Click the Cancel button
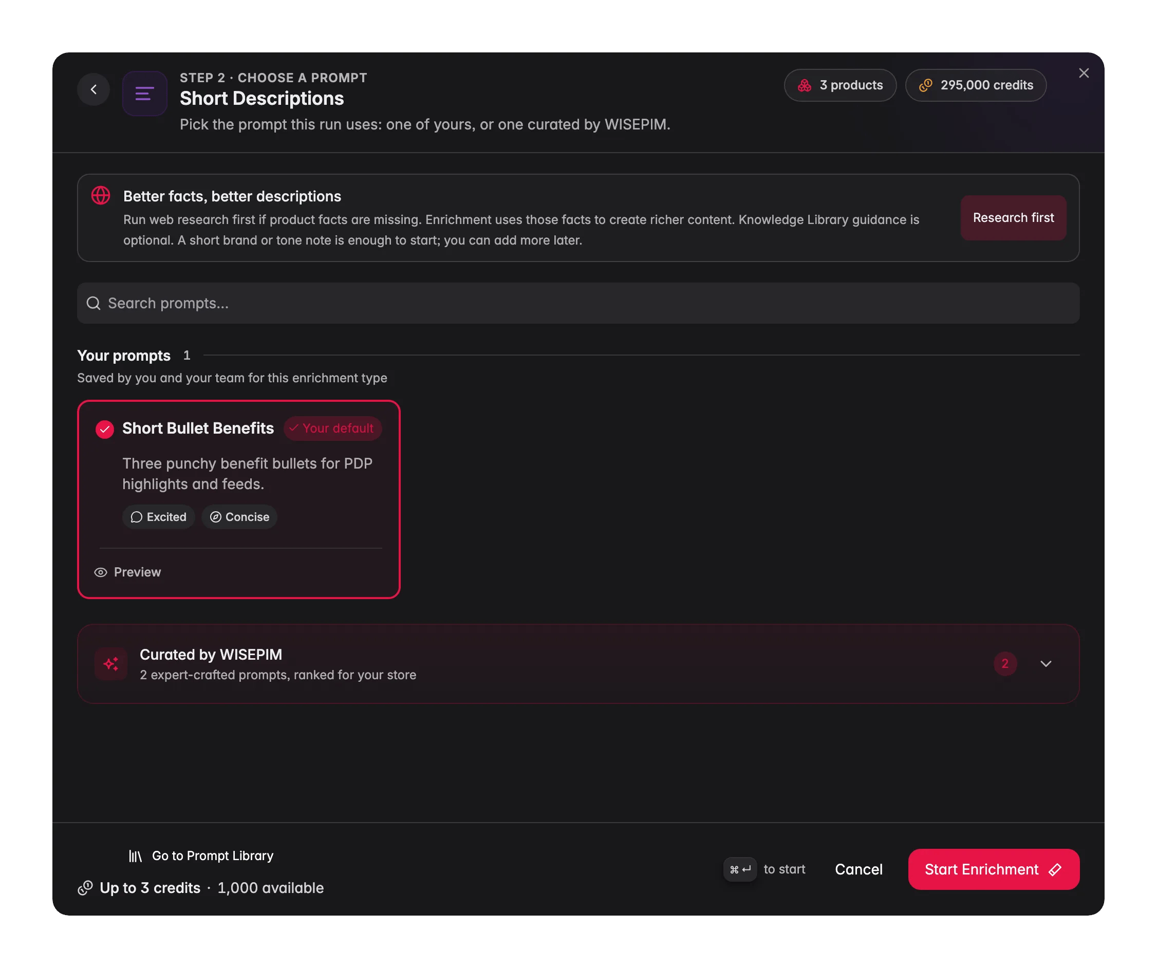This screenshot has width=1157, height=968. point(859,869)
